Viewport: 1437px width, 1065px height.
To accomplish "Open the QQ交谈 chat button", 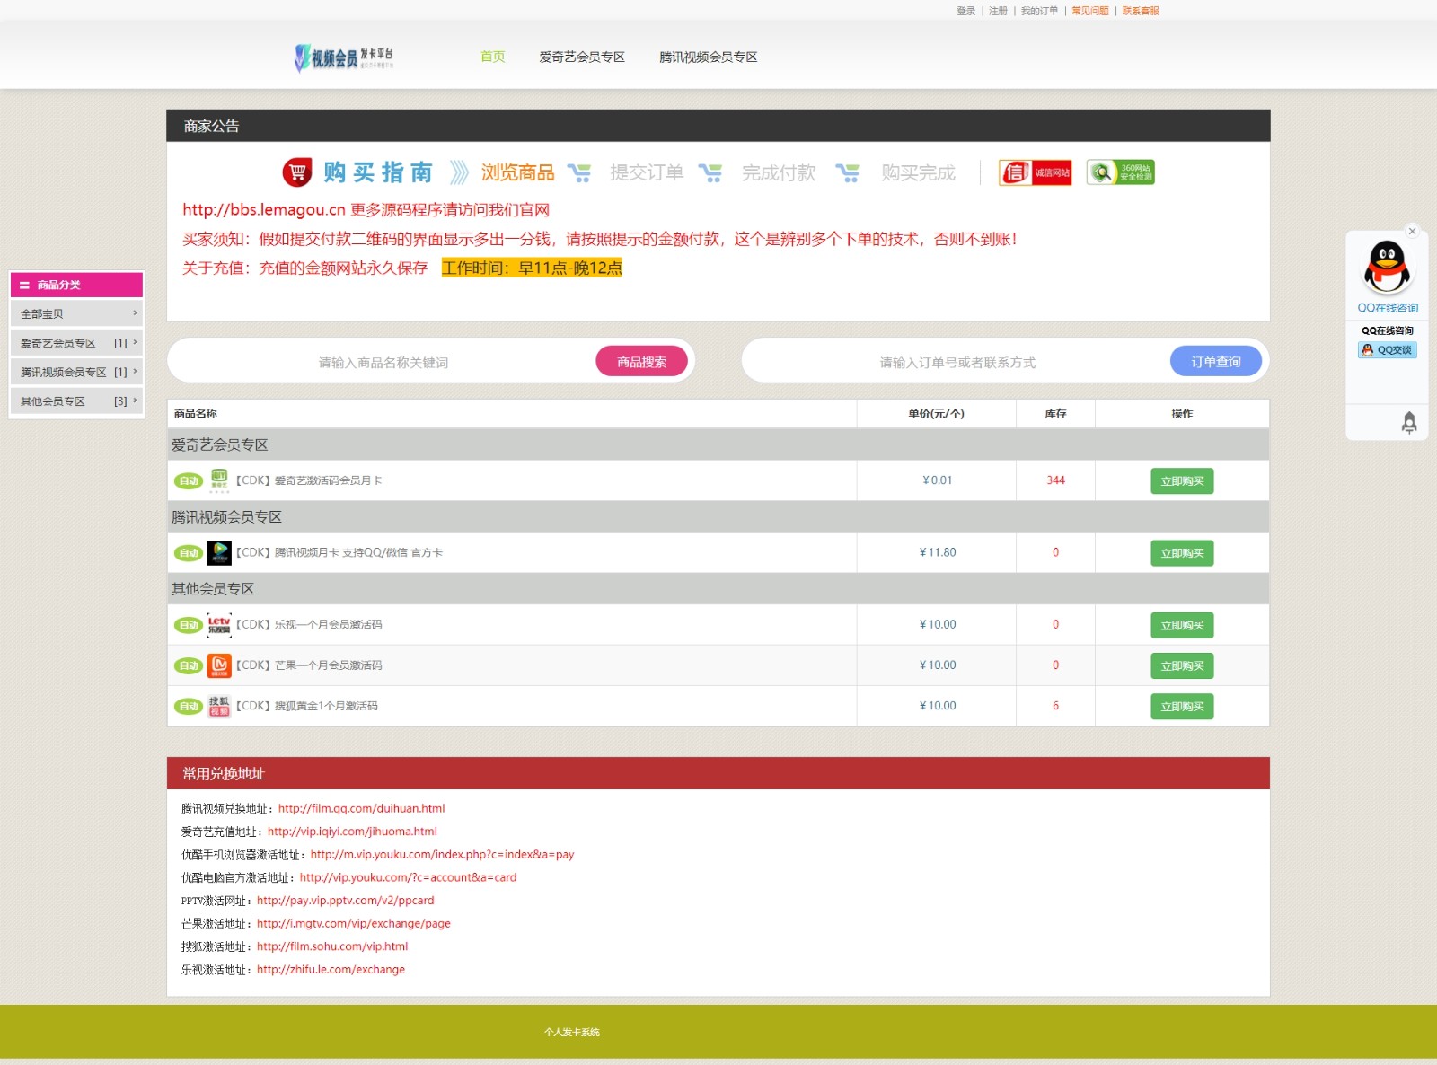I will 1388,350.
